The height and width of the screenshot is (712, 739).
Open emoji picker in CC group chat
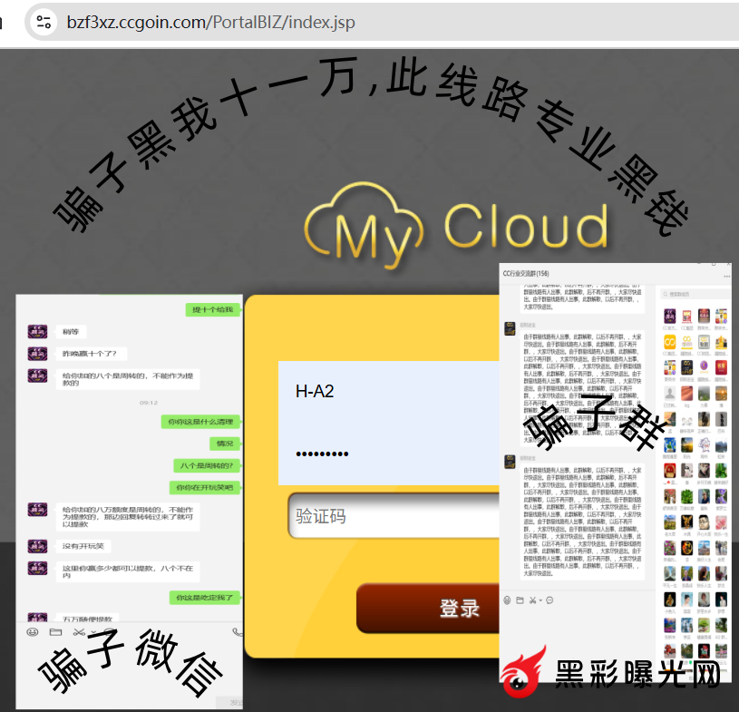tap(507, 600)
